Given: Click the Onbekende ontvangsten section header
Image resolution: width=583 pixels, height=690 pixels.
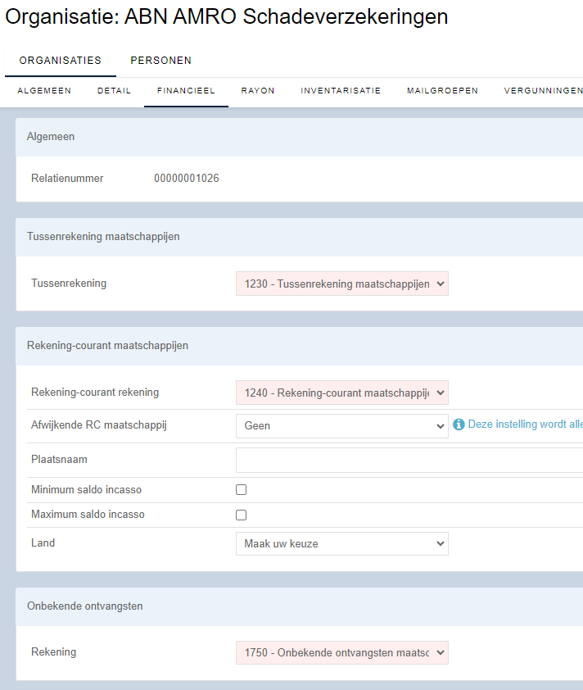Looking at the screenshot, I should pyautogui.click(x=300, y=606).
